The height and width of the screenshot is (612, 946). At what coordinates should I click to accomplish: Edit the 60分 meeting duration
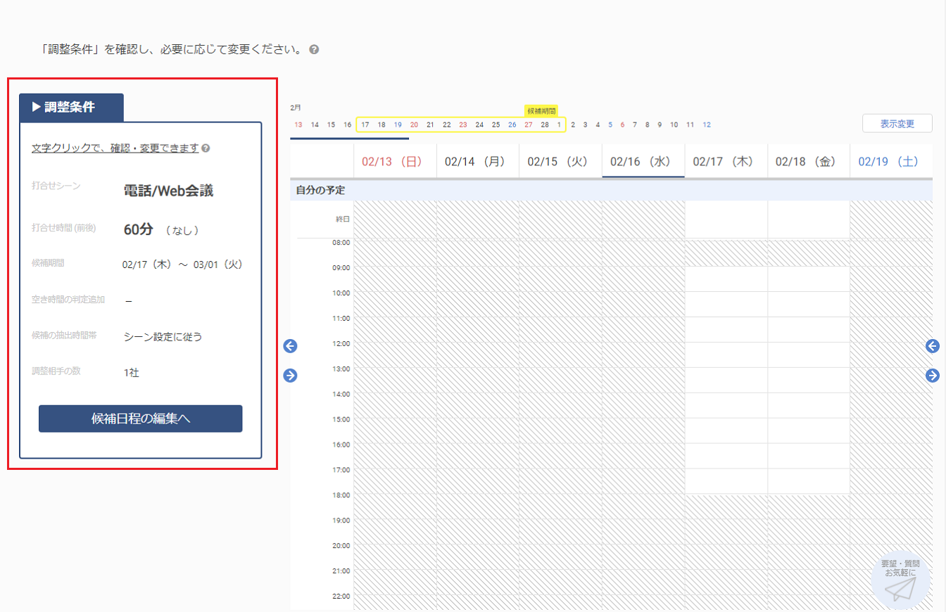coord(138,229)
